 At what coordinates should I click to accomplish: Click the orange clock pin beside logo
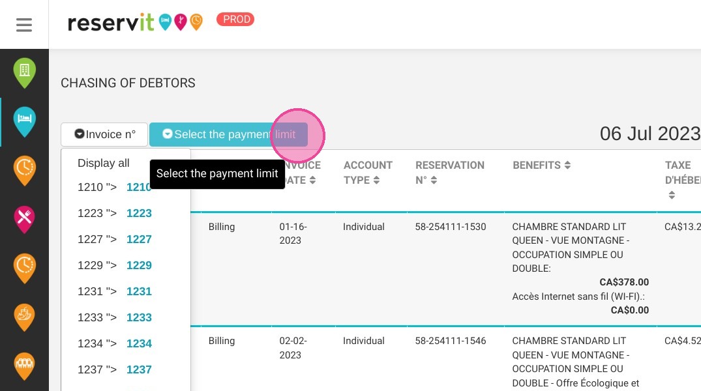196,22
